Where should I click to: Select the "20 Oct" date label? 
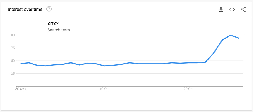(189, 89)
